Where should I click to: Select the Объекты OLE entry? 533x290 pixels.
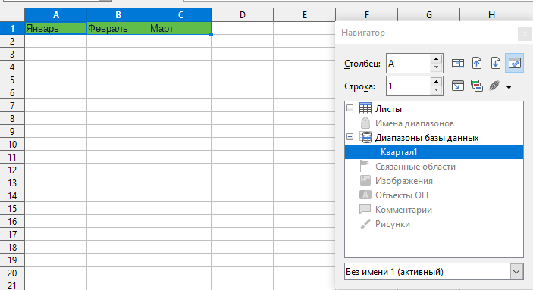pos(403,195)
